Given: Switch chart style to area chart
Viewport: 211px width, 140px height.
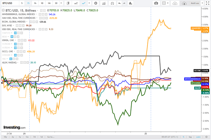Looking at the screenshot, I should (x=76, y=3).
